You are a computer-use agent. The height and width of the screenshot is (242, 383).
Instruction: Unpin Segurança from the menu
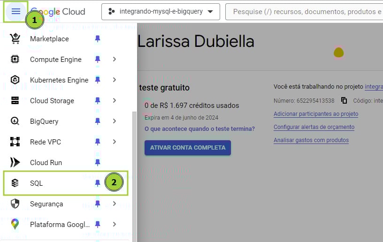click(x=98, y=204)
